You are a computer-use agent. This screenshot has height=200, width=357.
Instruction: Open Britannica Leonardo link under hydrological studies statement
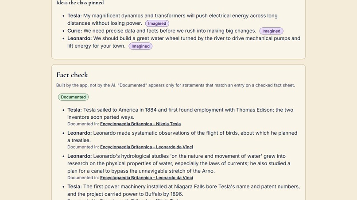pyautogui.click(x=147, y=178)
